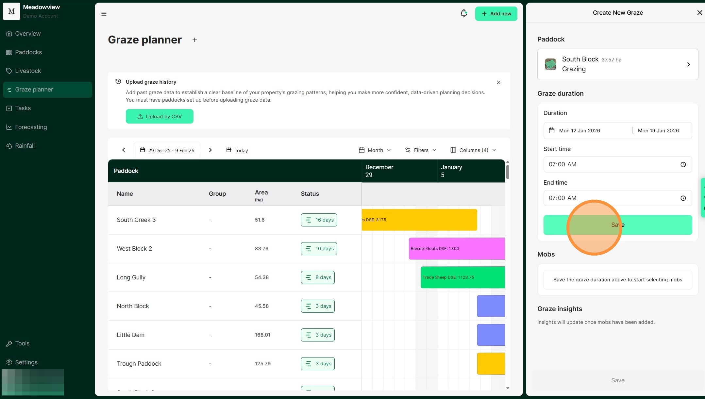Viewport: 705px width, 399px height.
Task: Go to previous date range arrow
Action: point(124,150)
